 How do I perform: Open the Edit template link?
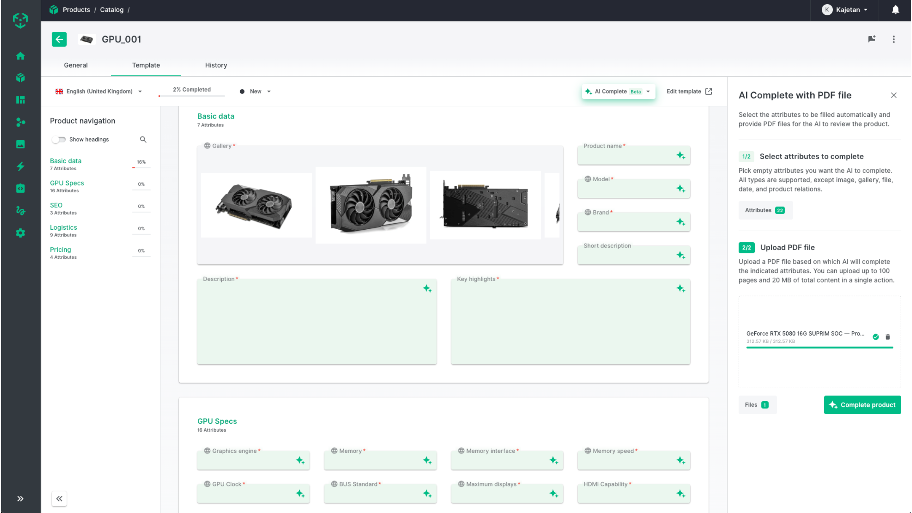[x=688, y=91]
